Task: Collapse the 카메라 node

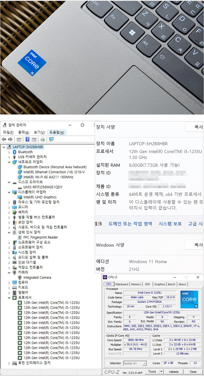Action: pos(9,272)
